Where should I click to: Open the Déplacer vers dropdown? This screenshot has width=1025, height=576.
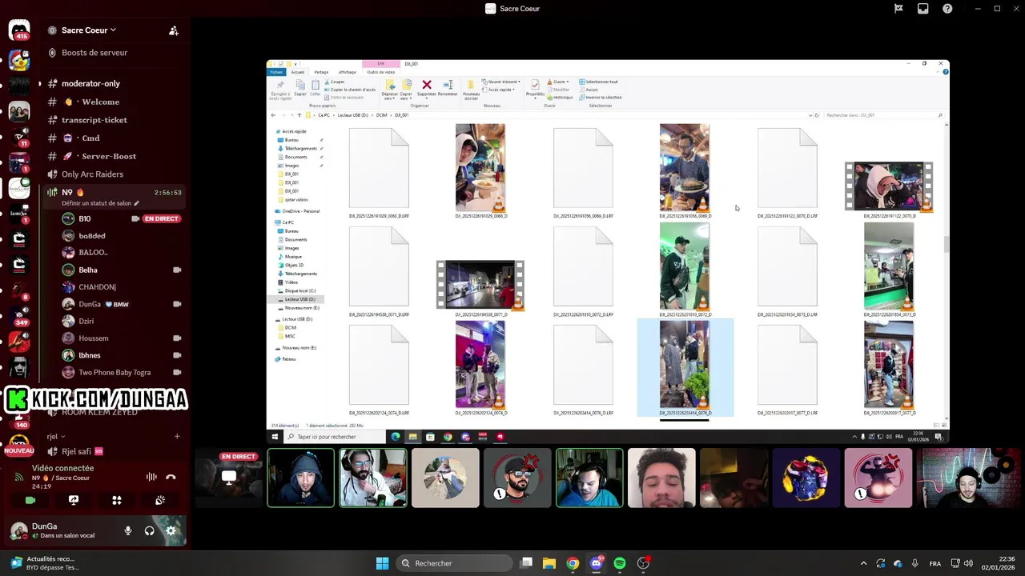pyautogui.click(x=390, y=90)
